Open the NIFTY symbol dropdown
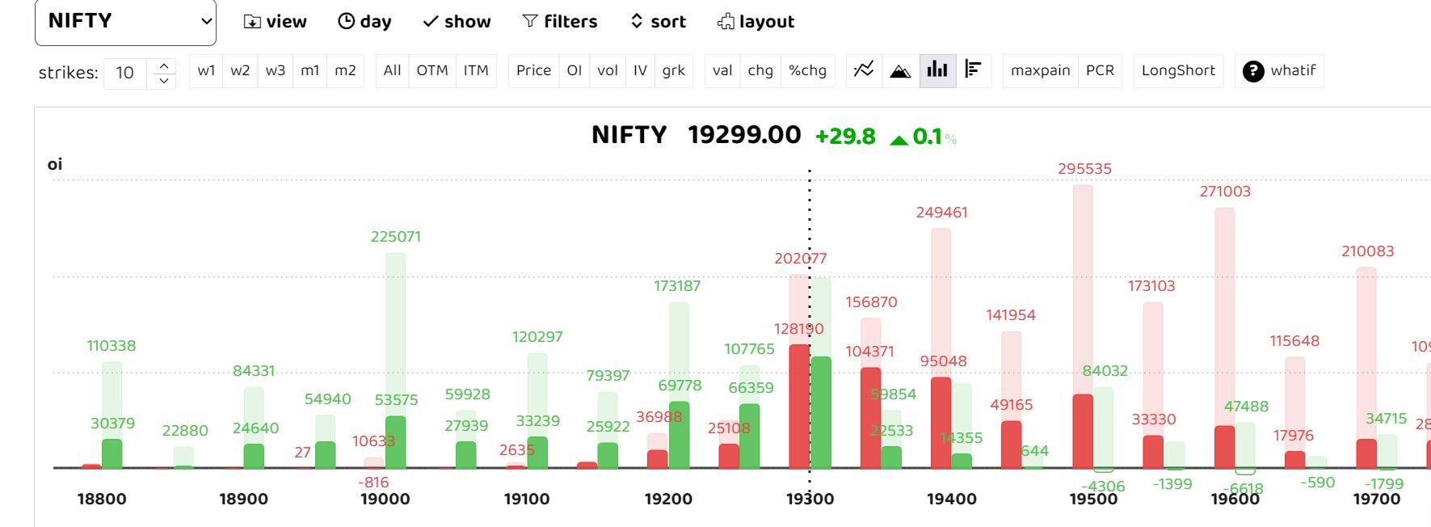This screenshot has width=1431, height=527. pos(125,21)
